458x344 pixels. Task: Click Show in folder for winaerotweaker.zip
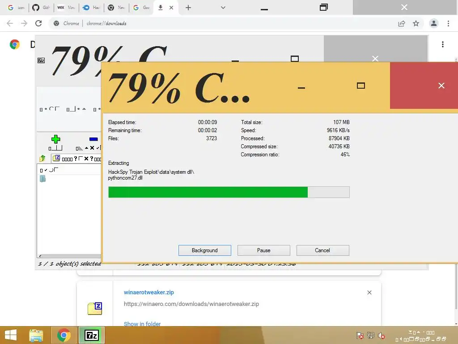(142, 324)
